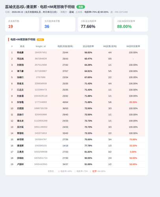Click the 14/18 call count in row 16
This screenshot has height=197, width=160.
pos(65,146)
